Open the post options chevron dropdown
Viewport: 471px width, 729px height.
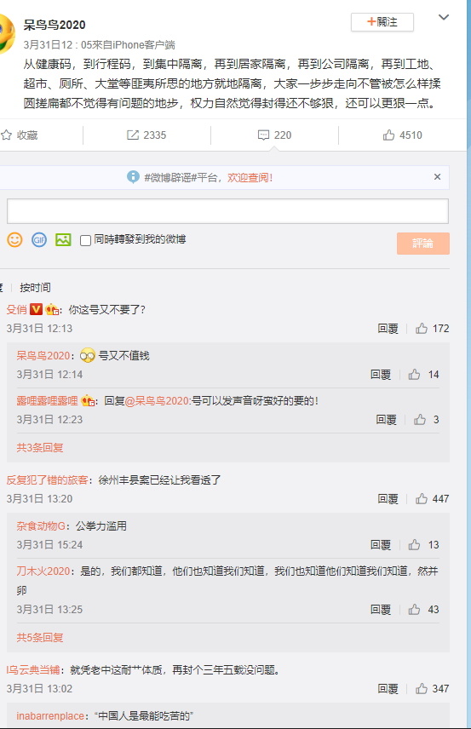(x=444, y=17)
